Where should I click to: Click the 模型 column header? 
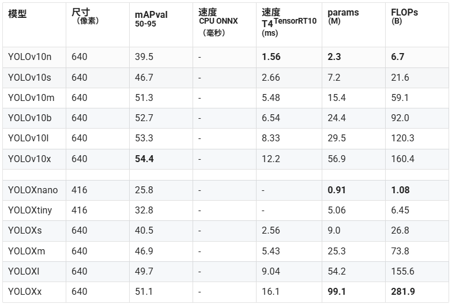point(17,14)
